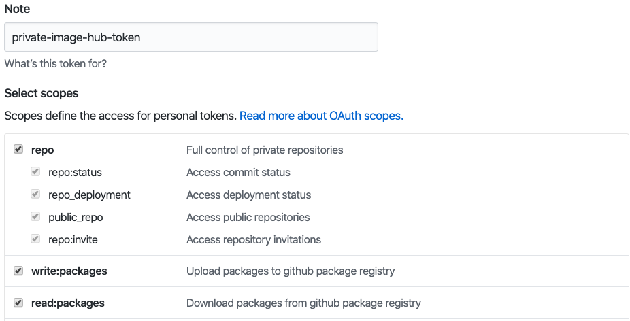This screenshot has width=630, height=321.
Task: Disable the read:packages checkbox
Action: pyautogui.click(x=18, y=303)
